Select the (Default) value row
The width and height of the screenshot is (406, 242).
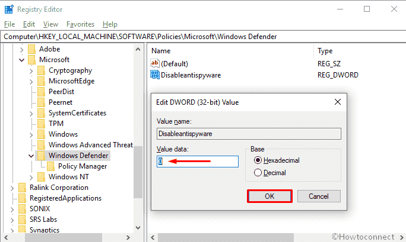pyautogui.click(x=175, y=63)
